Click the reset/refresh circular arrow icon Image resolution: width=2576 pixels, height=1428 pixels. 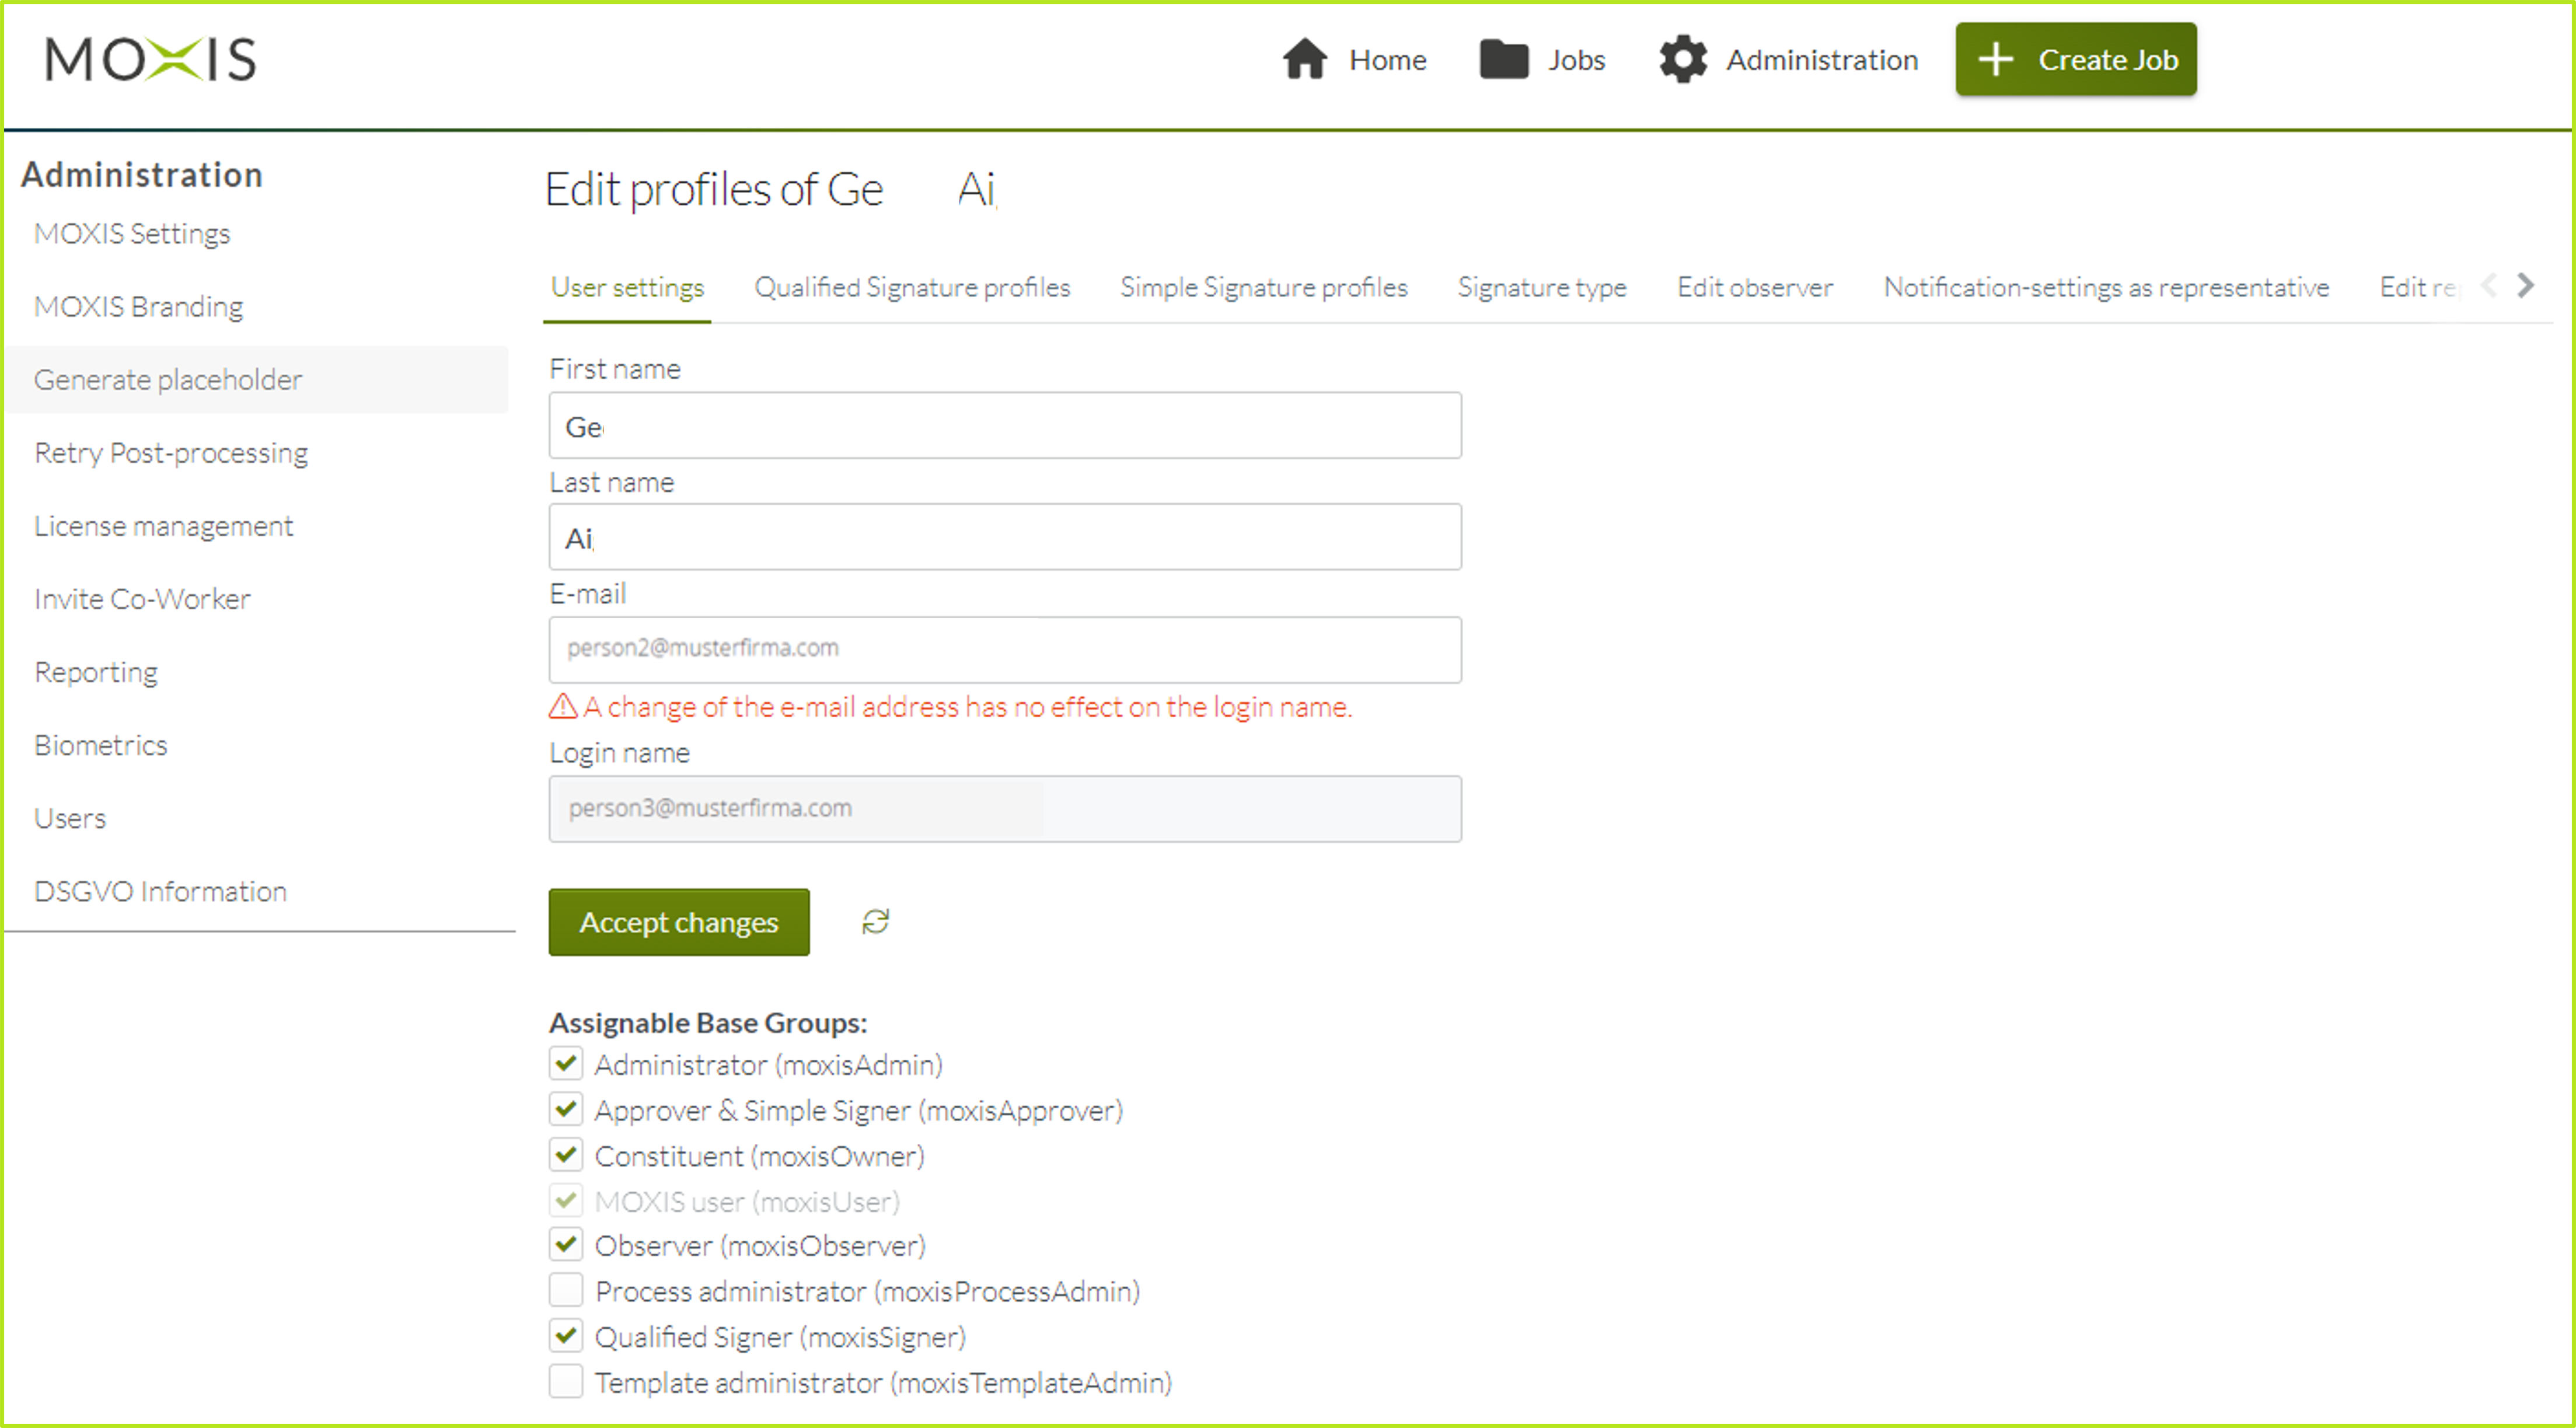[x=879, y=921]
